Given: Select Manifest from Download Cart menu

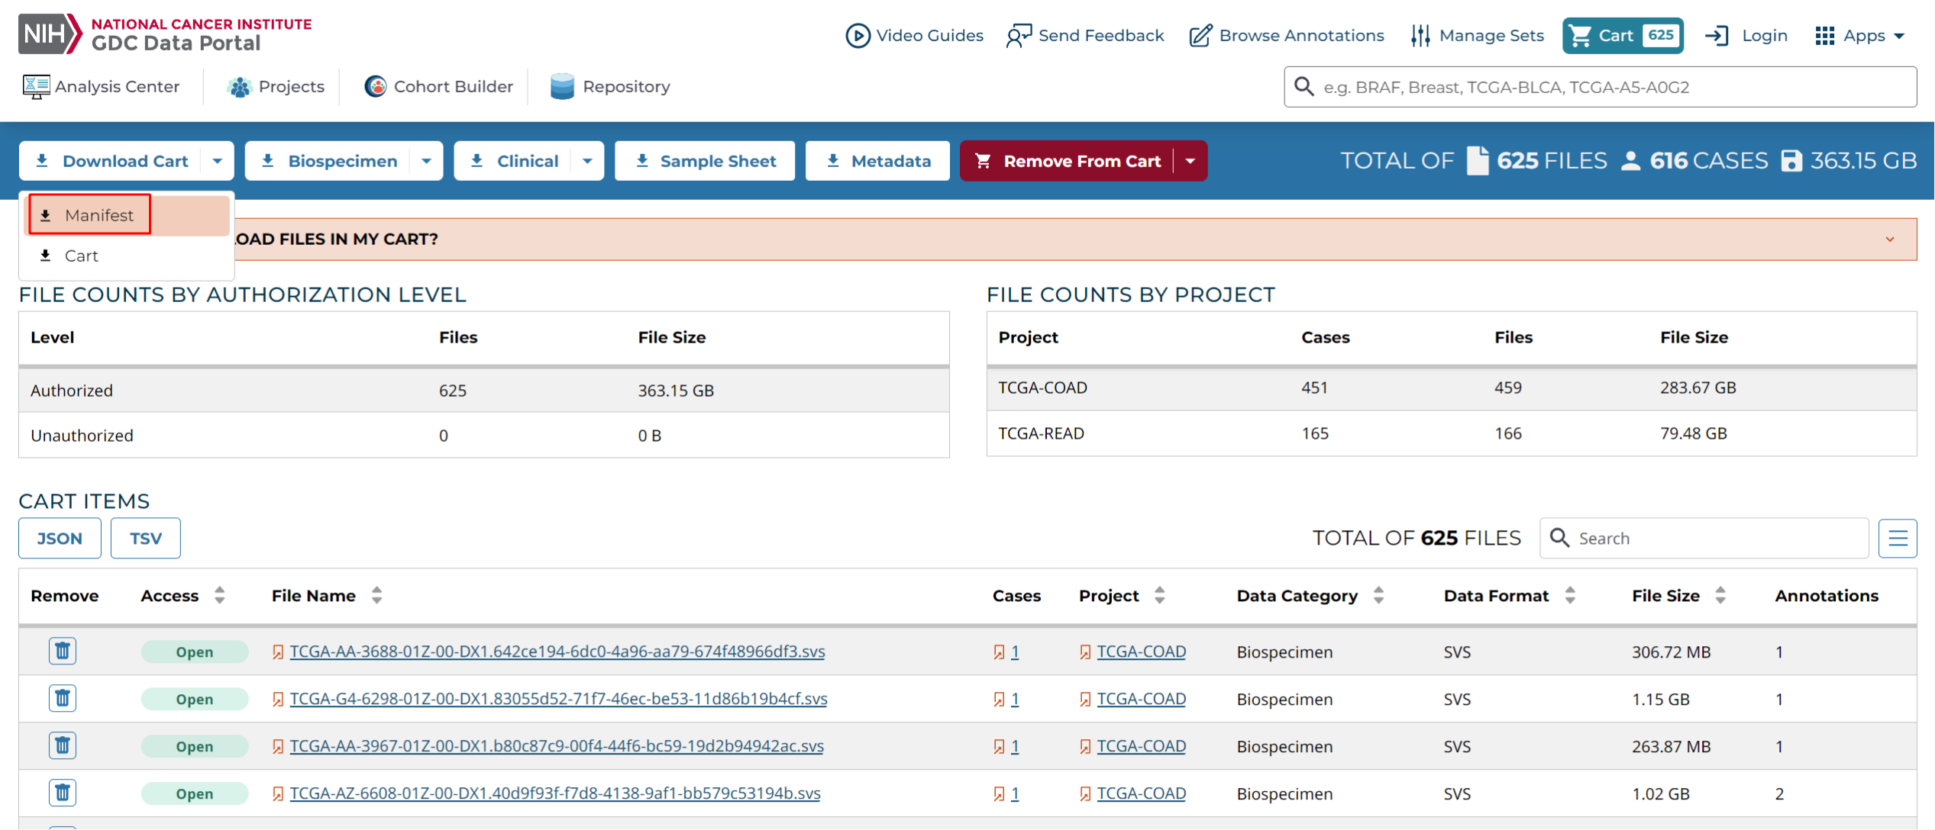Looking at the screenshot, I should pos(99,215).
